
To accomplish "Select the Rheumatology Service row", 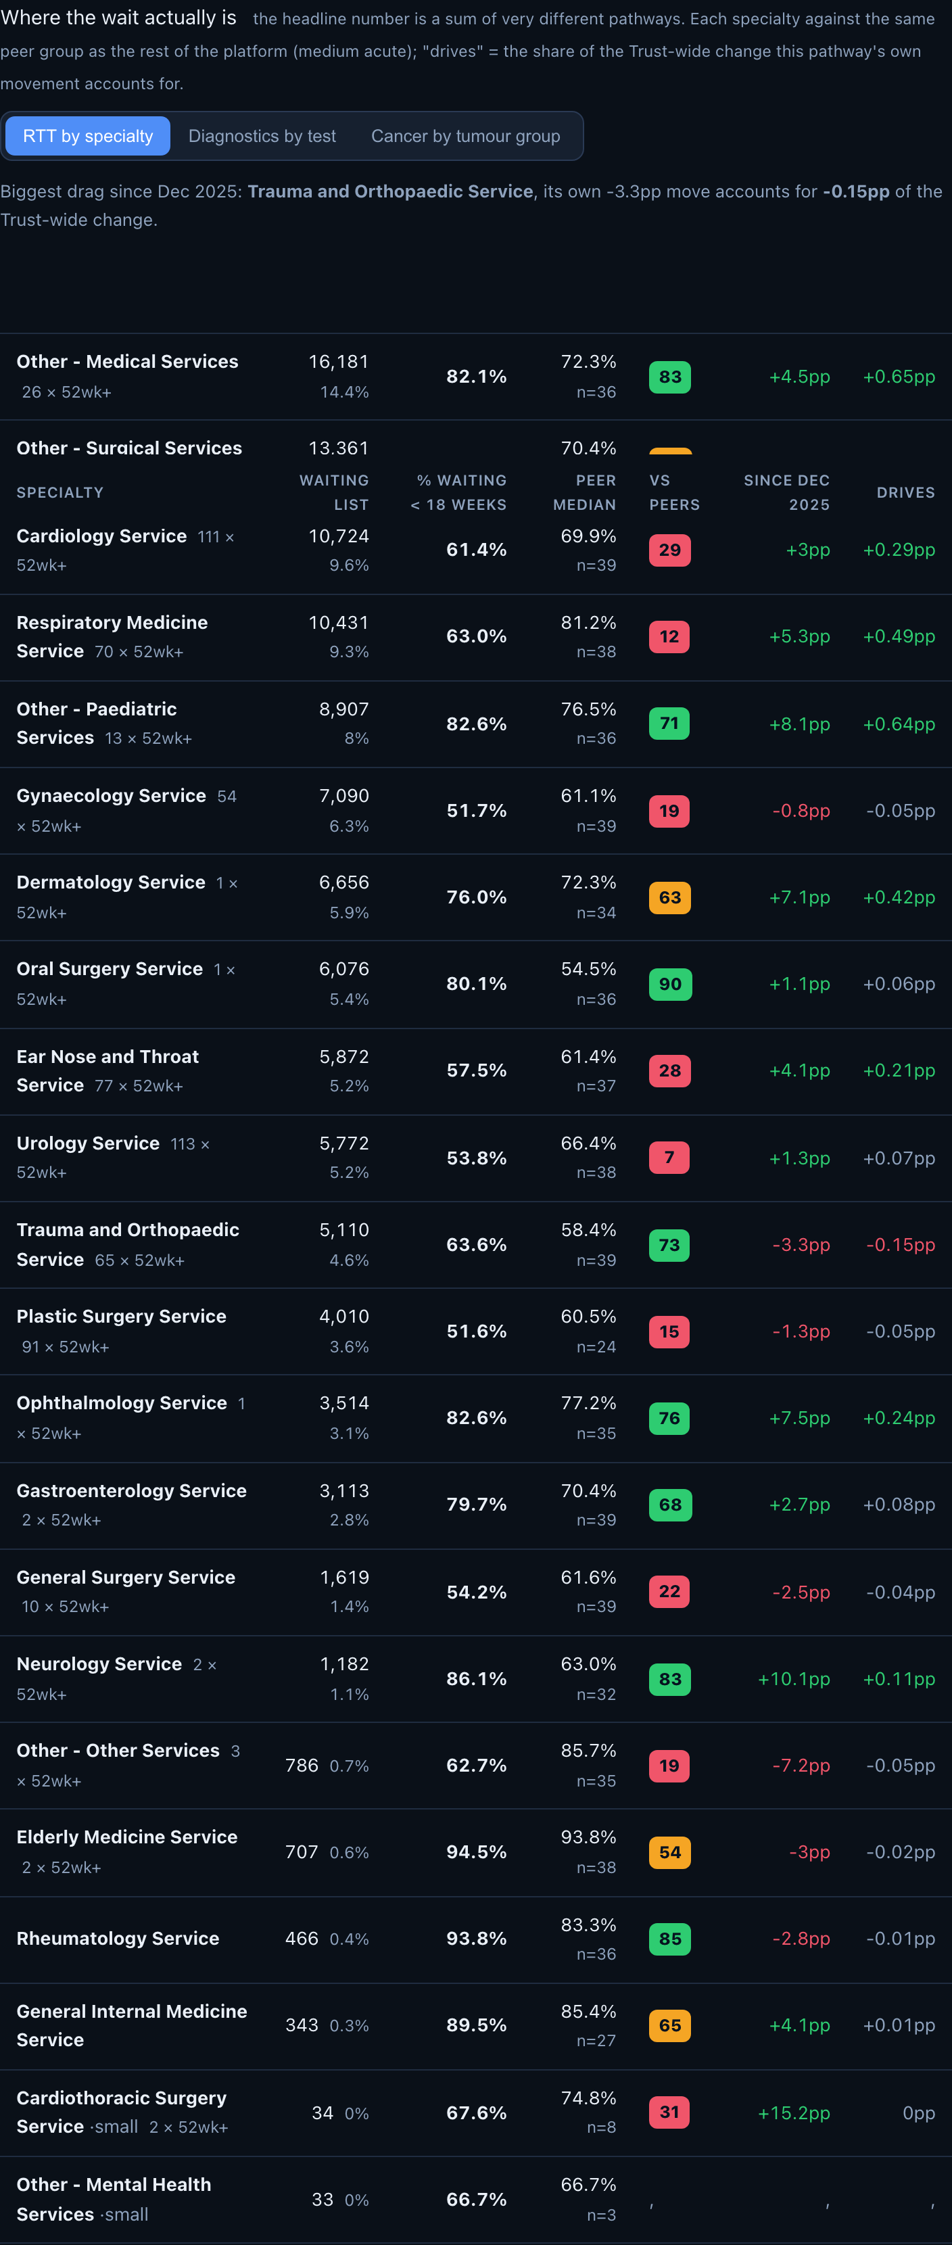I will 476,1939.
